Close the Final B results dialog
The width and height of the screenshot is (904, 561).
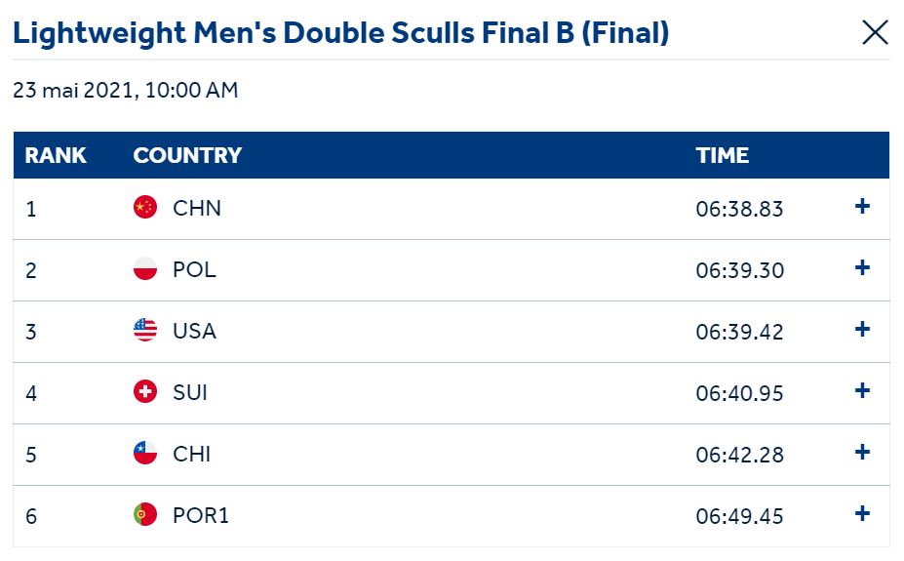point(875,33)
